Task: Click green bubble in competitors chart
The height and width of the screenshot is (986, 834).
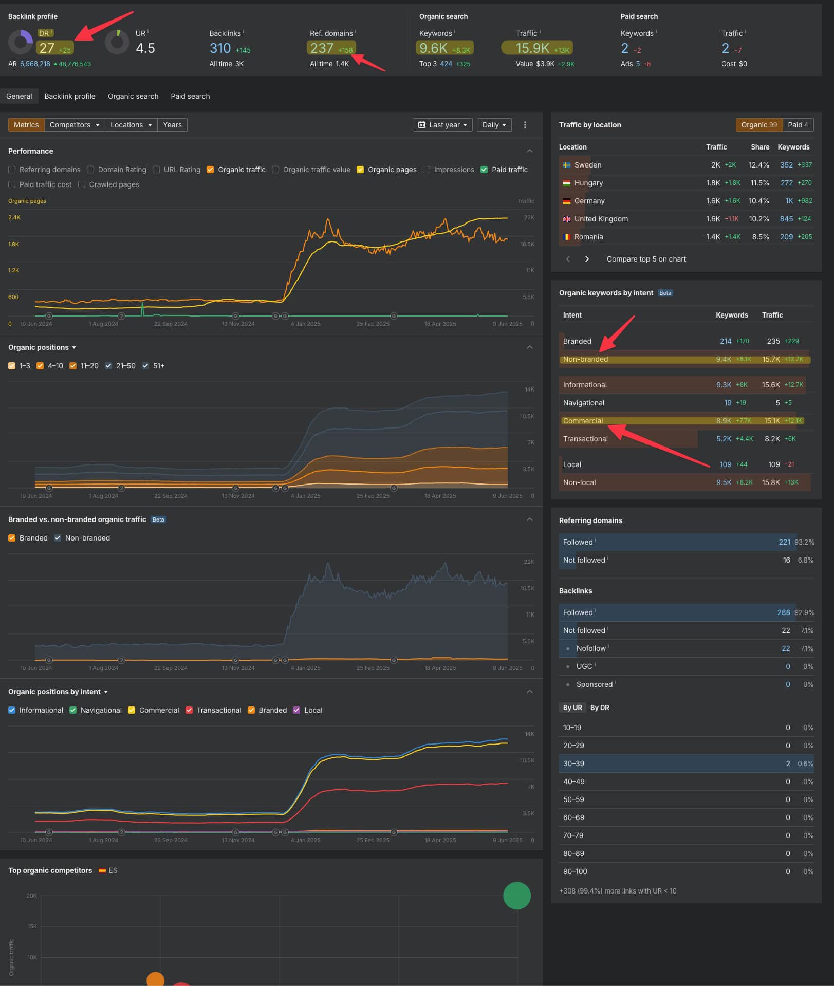Action: point(516,896)
